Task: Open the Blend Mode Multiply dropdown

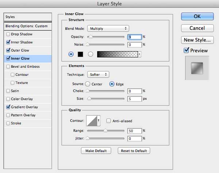Action: point(108,28)
